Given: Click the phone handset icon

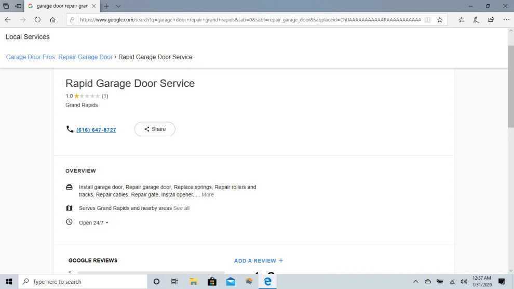Looking at the screenshot, I should pyautogui.click(x=70, y=129).
